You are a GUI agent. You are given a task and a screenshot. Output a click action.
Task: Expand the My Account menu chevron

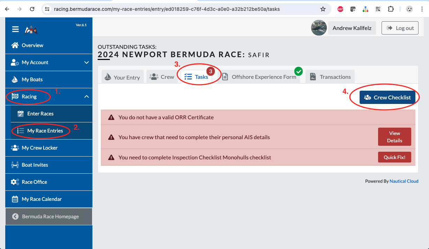click(x=86, y=62)
